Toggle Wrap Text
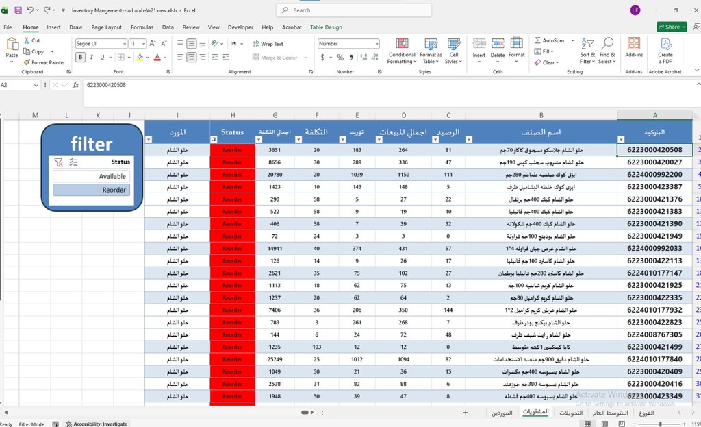This screenshot has height=427, width=701. click(268, 44)
